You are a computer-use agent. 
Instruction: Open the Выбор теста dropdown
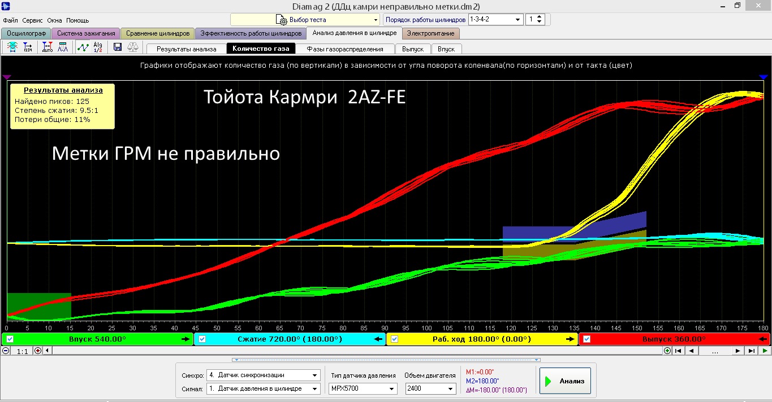pyautogui.click(x=305, y=20)
